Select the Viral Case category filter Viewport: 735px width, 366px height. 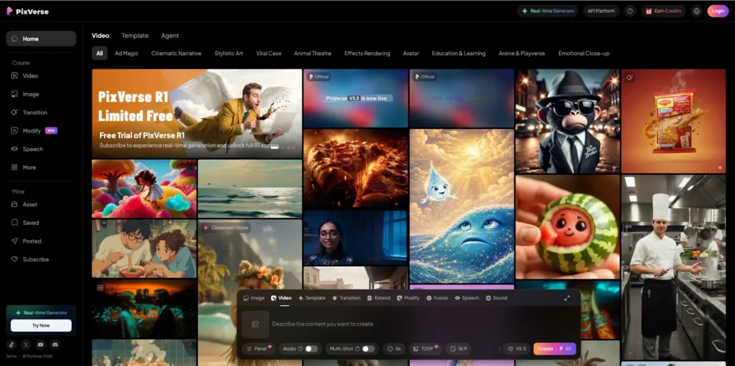coord(268,53)
